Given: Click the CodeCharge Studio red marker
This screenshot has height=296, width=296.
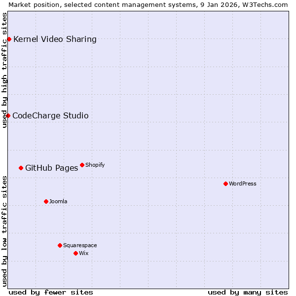Looking at the screenshot, I should pos(8,115).
